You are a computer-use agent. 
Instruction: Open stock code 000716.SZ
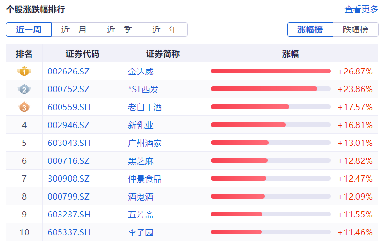tap(69, 161)
